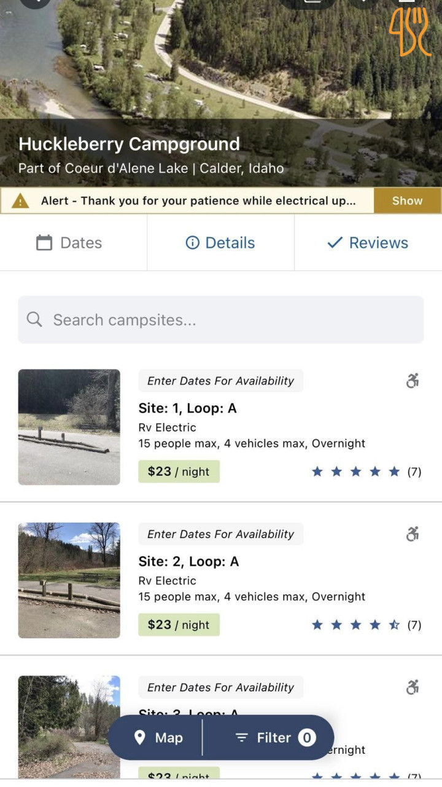Open the Map view

158,738
